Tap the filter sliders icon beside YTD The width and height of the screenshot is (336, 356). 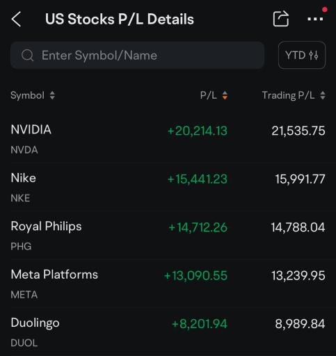click(314, 56)
